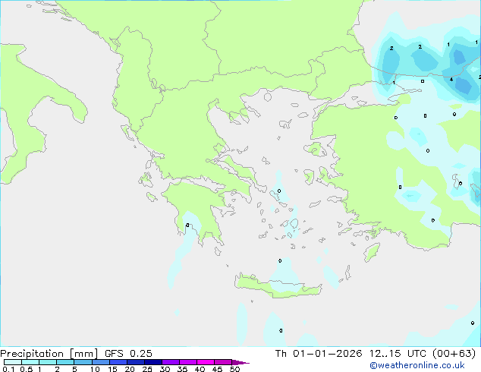Select legend swatch between 15 and 20

(118, 362)
